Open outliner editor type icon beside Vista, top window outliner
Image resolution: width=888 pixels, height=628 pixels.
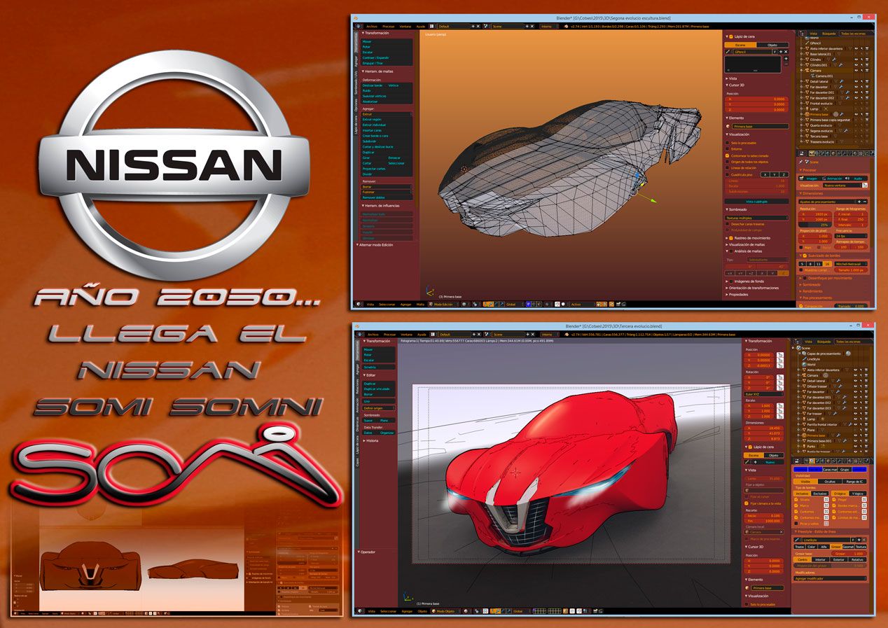803,33
